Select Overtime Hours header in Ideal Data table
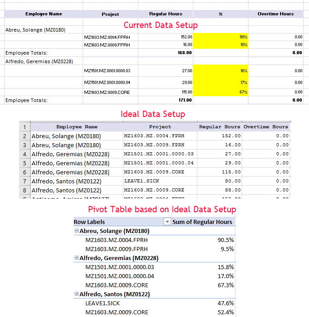The image size is (309, 317). pyautogui.click(x=266, y=127)
